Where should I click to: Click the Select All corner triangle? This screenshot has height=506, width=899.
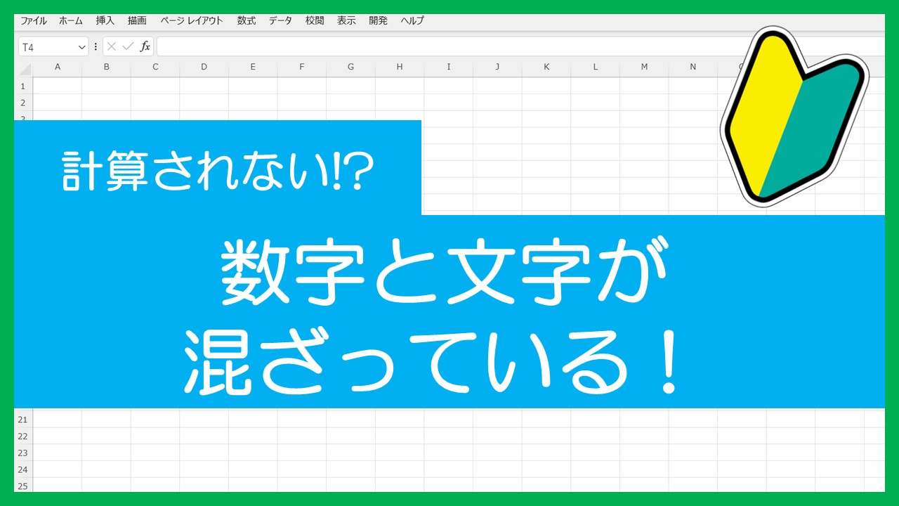click(x=25, y=68)
